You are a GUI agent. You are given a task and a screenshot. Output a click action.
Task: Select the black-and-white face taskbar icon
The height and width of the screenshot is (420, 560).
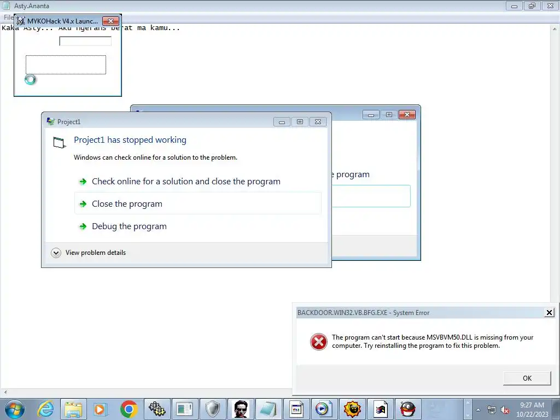tap(241, 409)
